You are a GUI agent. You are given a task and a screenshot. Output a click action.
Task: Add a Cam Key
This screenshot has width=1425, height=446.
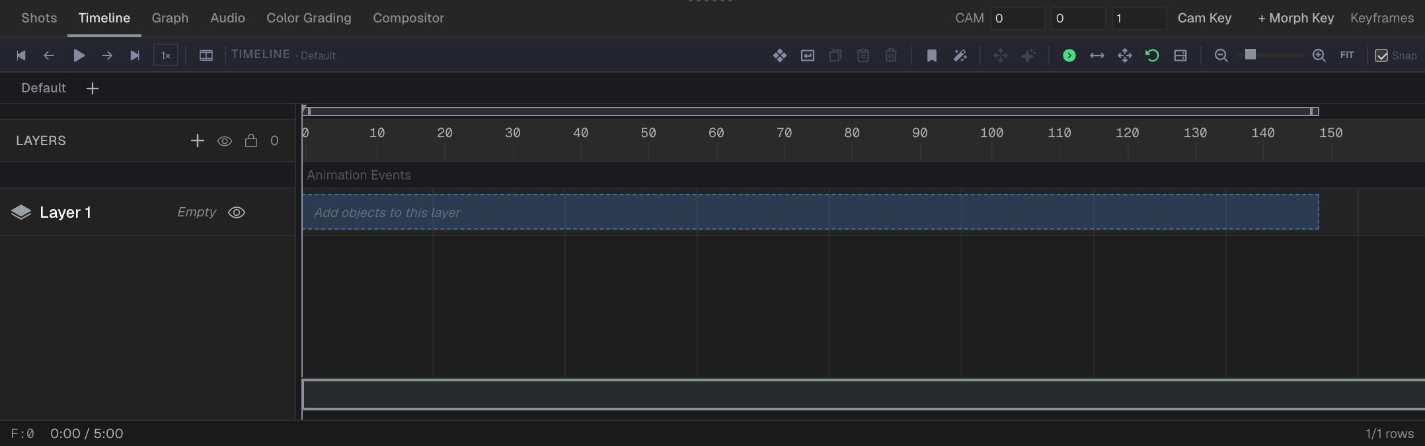(x=1204, y=18)
